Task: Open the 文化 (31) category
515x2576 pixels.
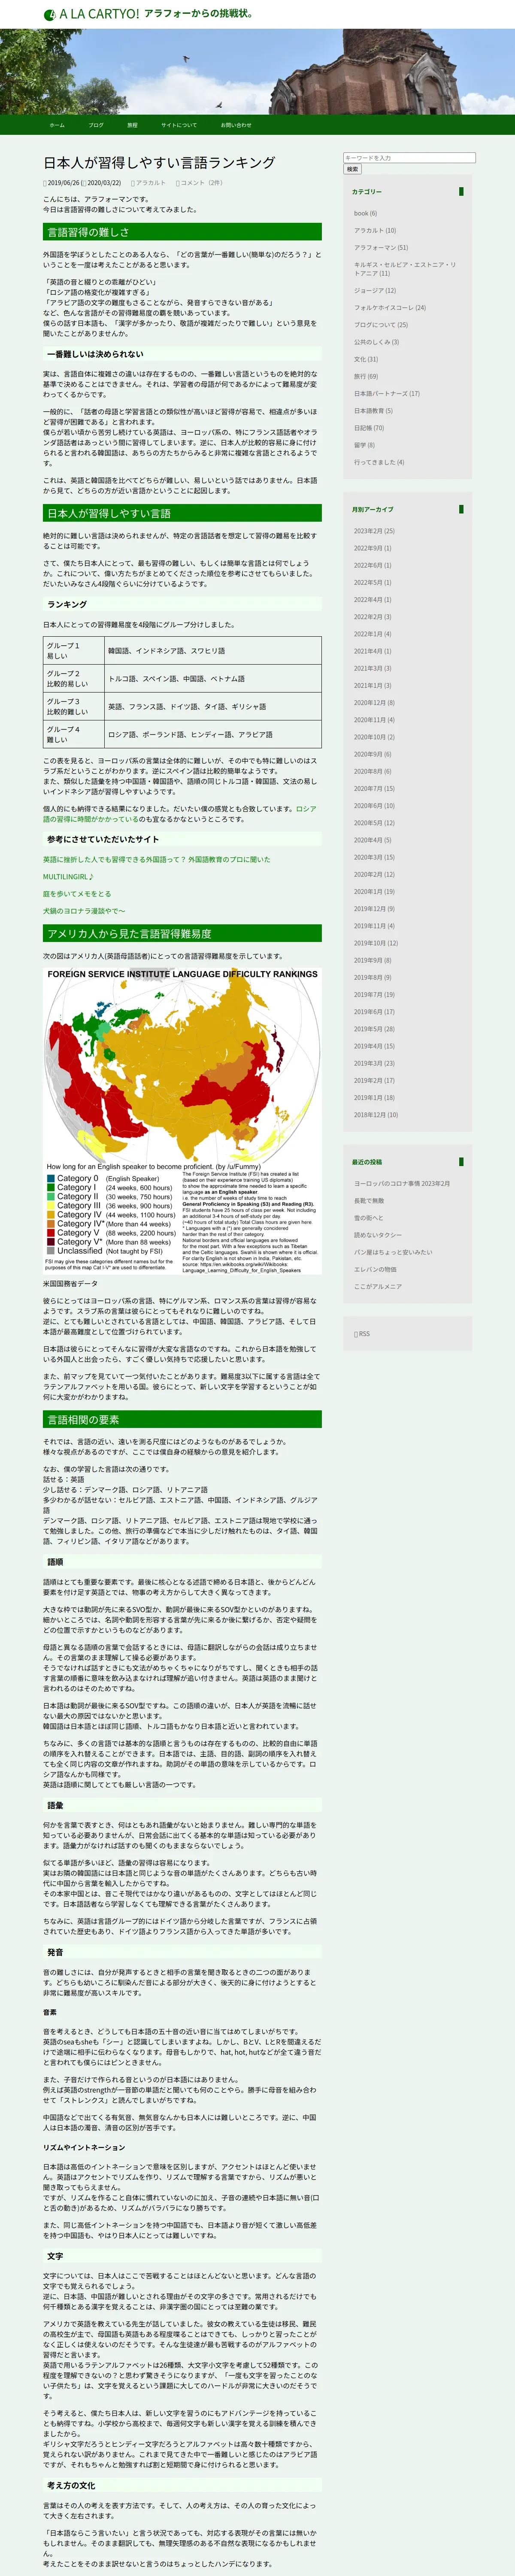Action: click(x=366, y=359)
